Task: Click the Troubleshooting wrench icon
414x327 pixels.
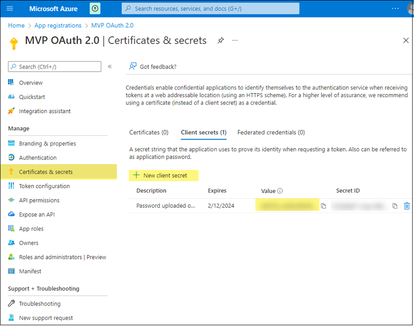Action: 11,304
